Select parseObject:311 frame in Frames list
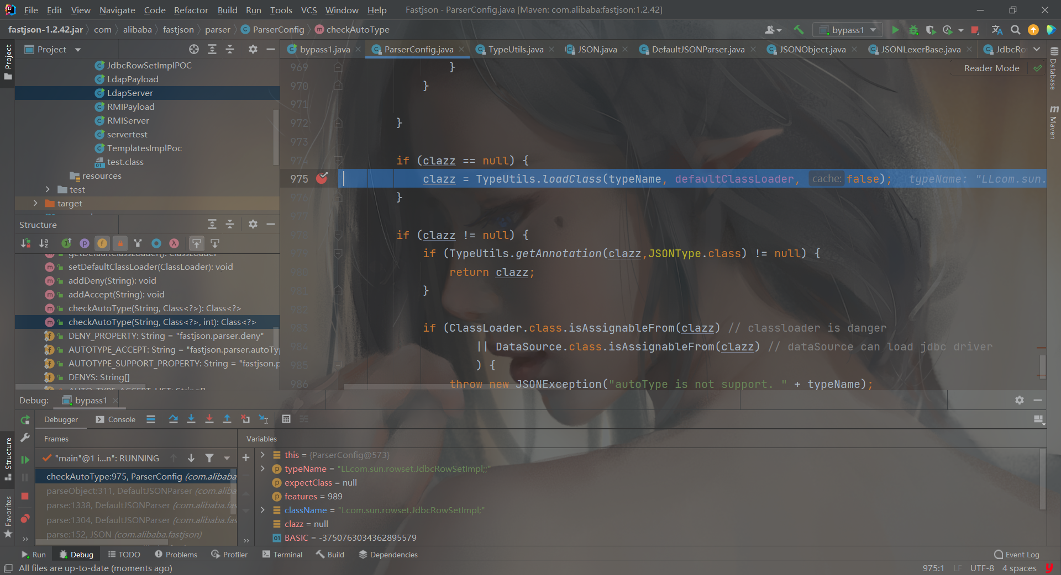 click(x=136, y=491)
